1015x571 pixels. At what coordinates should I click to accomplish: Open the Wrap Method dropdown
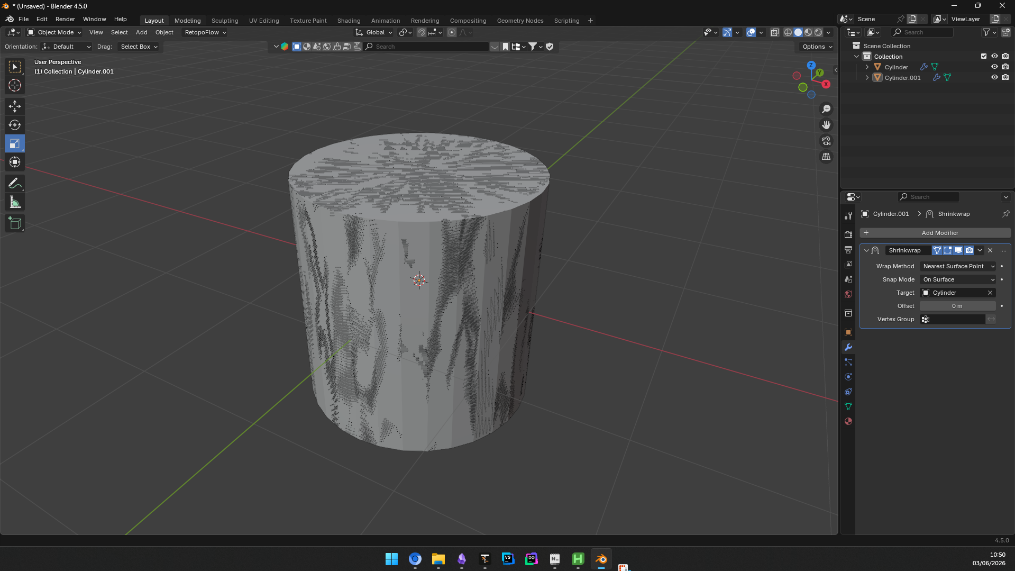tap(958, 266)
